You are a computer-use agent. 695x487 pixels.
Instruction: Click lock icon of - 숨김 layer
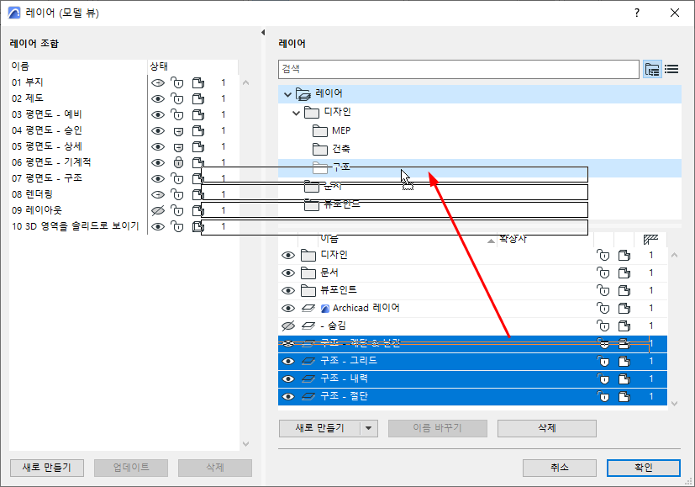(603, 326)
